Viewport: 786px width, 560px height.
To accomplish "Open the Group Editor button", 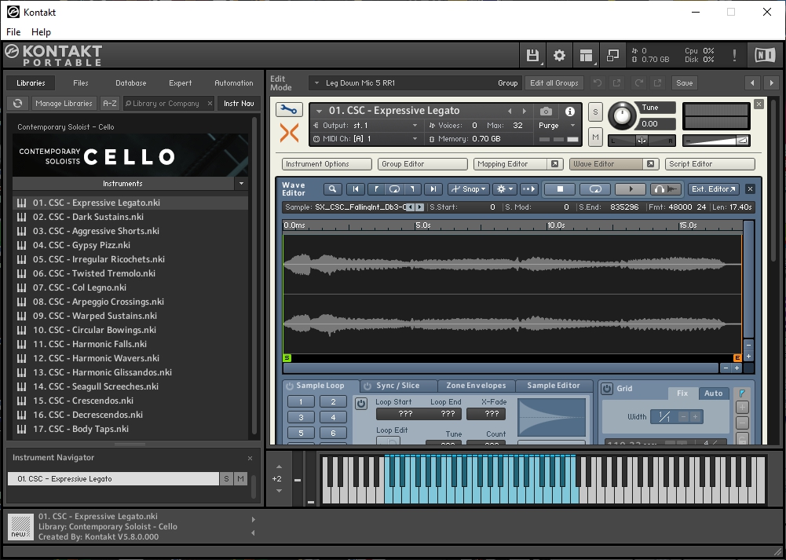I will [422, 164].
